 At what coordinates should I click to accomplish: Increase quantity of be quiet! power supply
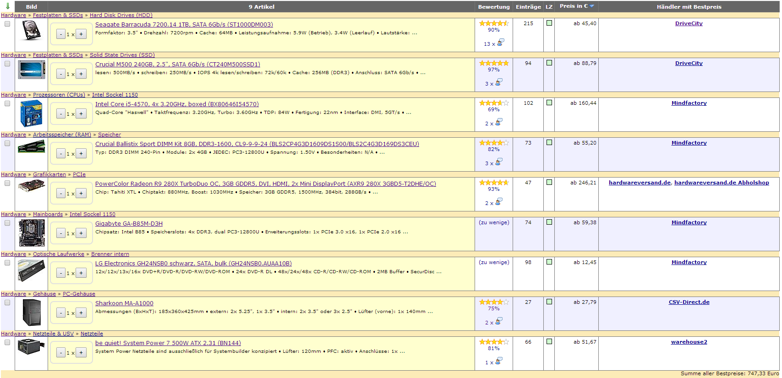pos(81,352)
